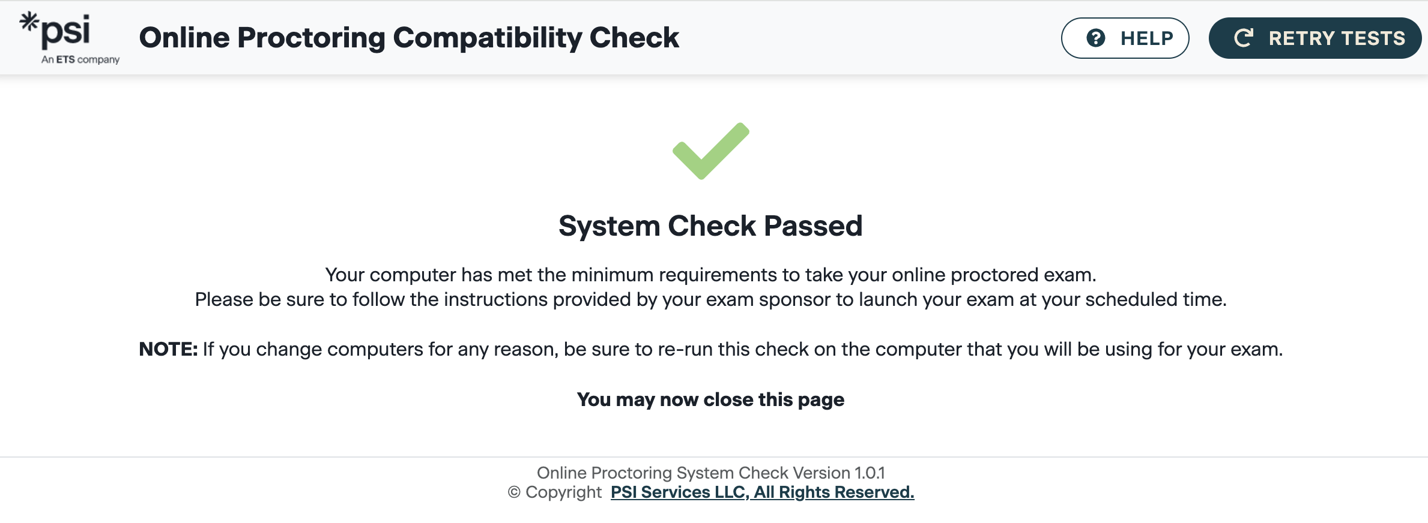The image size is (1428, 523).
Task: Click the System Check Passed heading
Action: pos(710,226)
